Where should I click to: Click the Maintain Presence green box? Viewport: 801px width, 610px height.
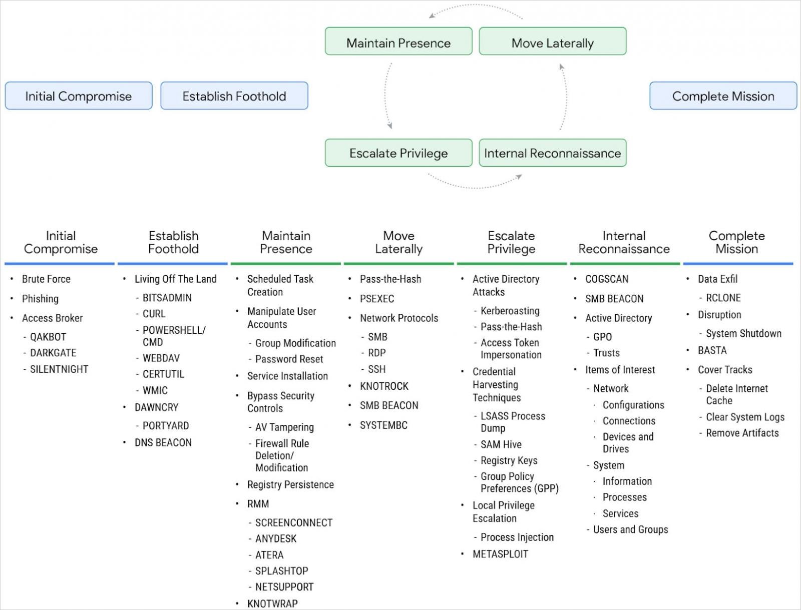point(398,42)
